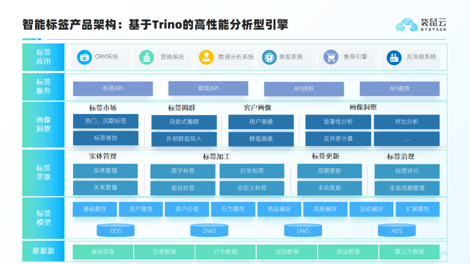Click the 交并差计算 block
The height and width of the screenshot is (264, 470).
(338, 139)
